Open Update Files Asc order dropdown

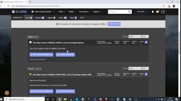pos(145,68)
